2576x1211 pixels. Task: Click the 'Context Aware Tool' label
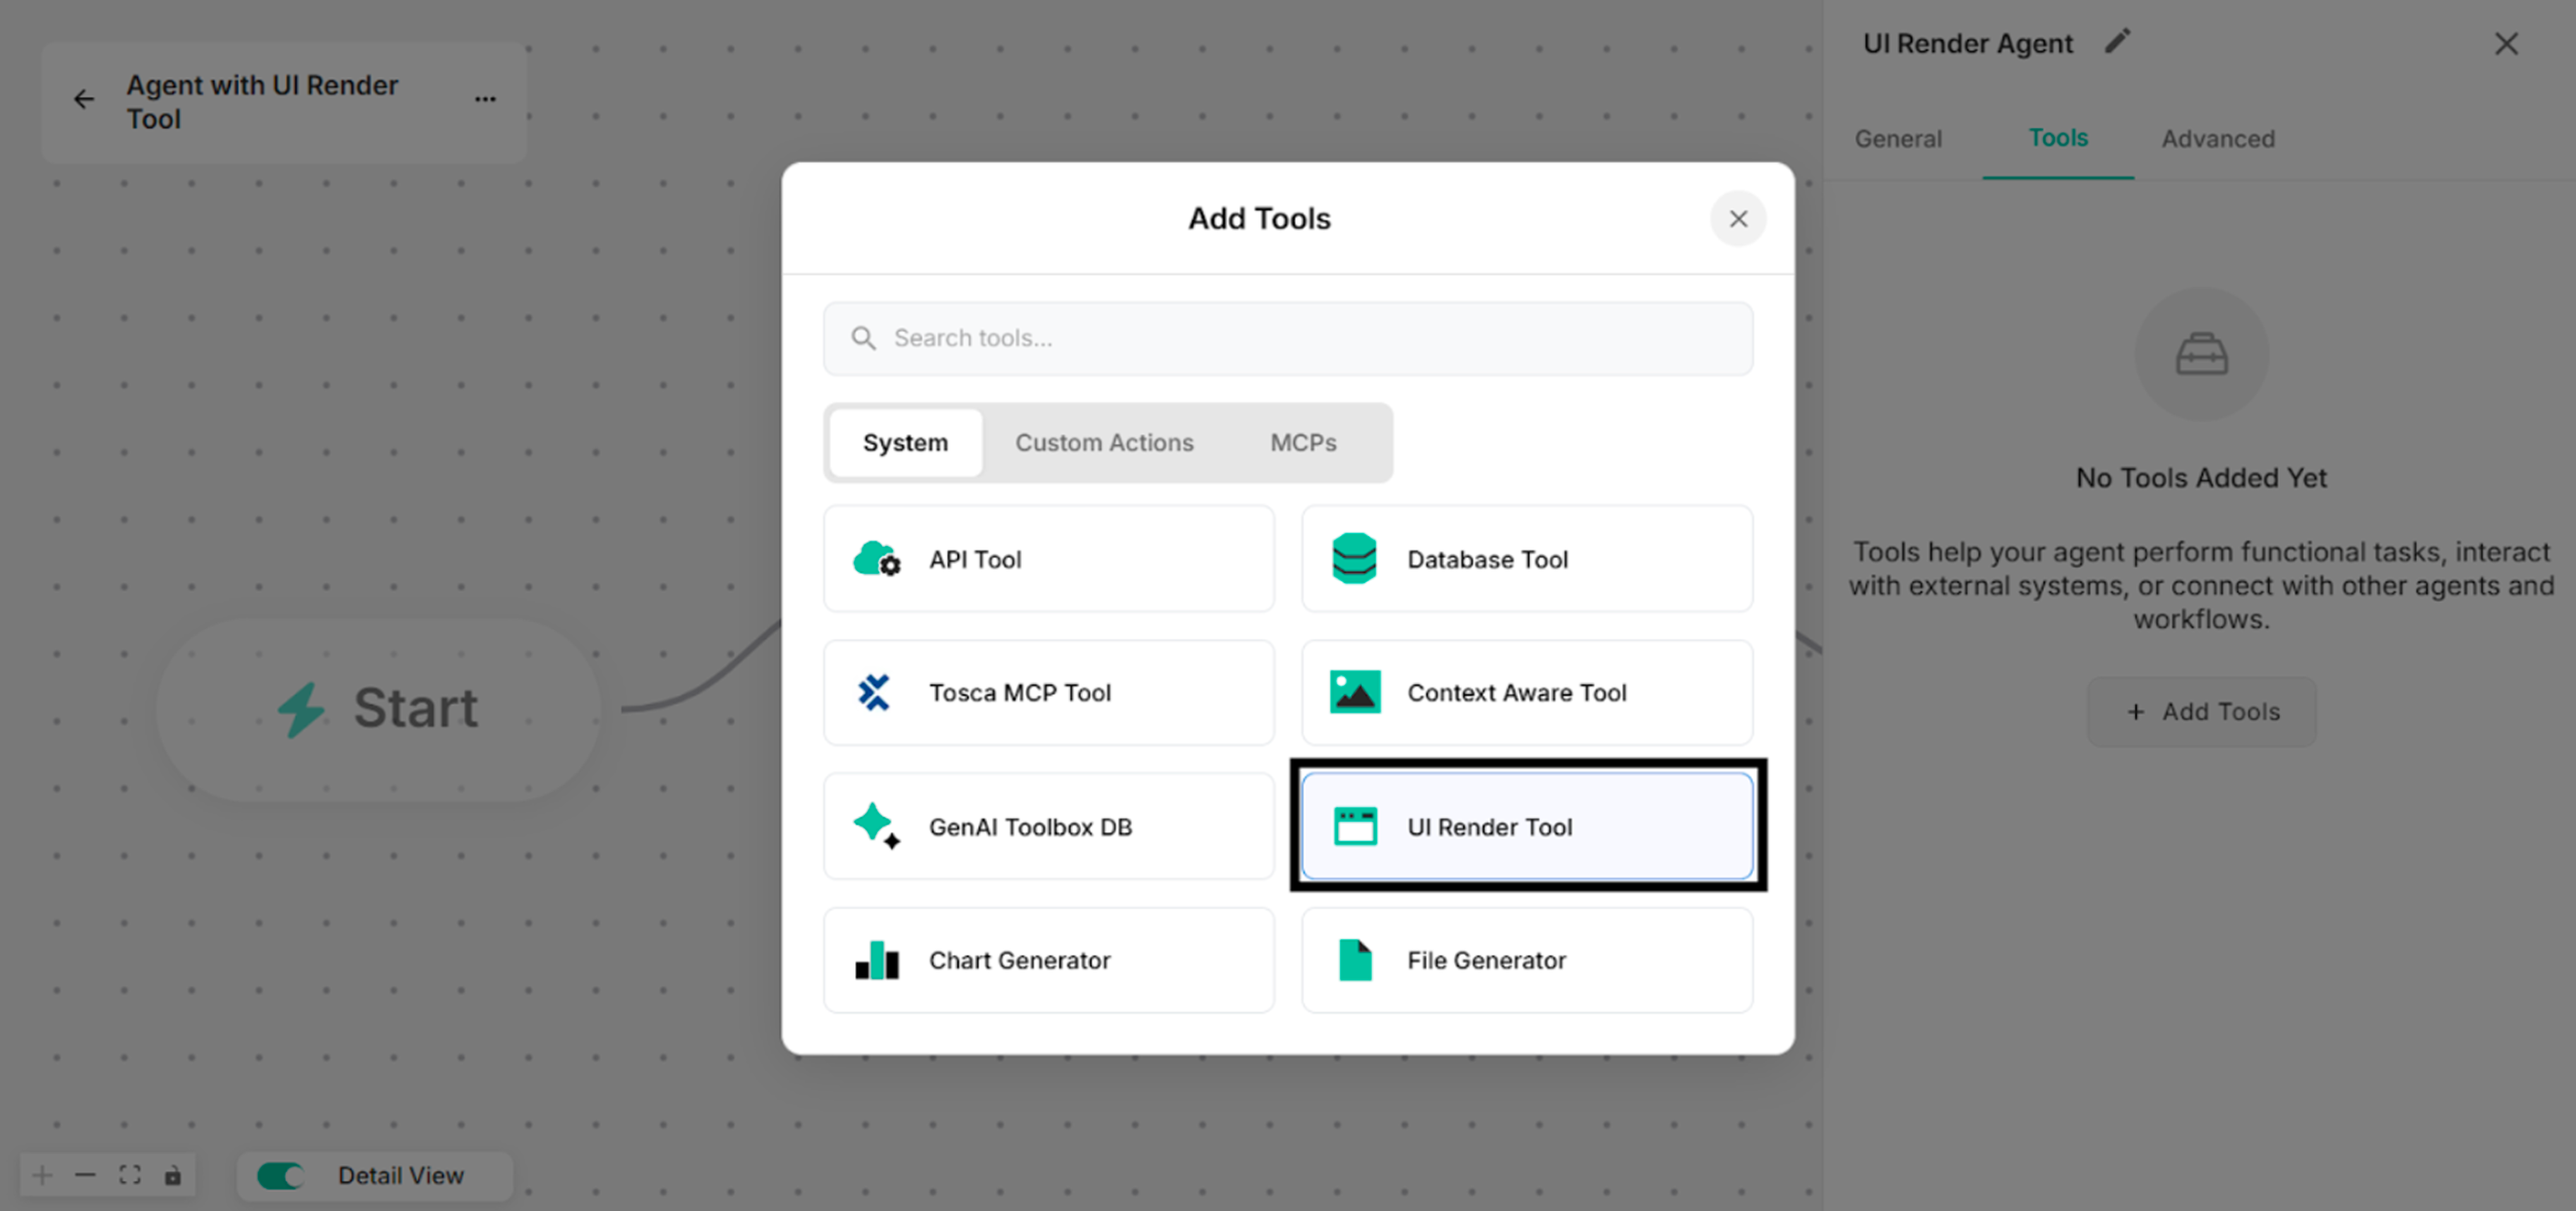click(1516, 692)
